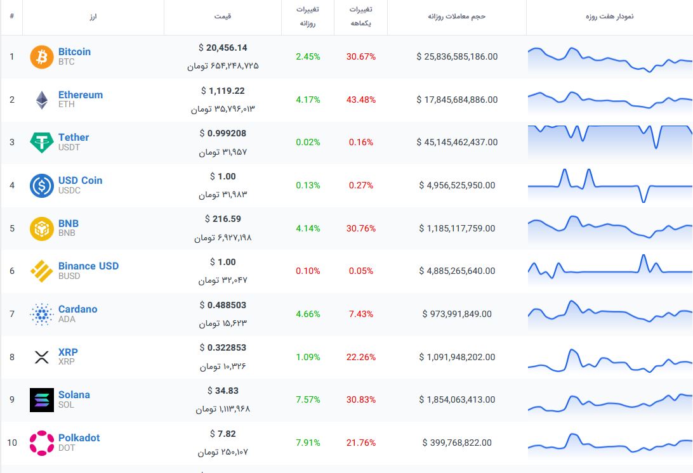Screen dimensions: 693x473
Task: Click the نمودار هفت روزه column header
Action: tap(609, 16)
